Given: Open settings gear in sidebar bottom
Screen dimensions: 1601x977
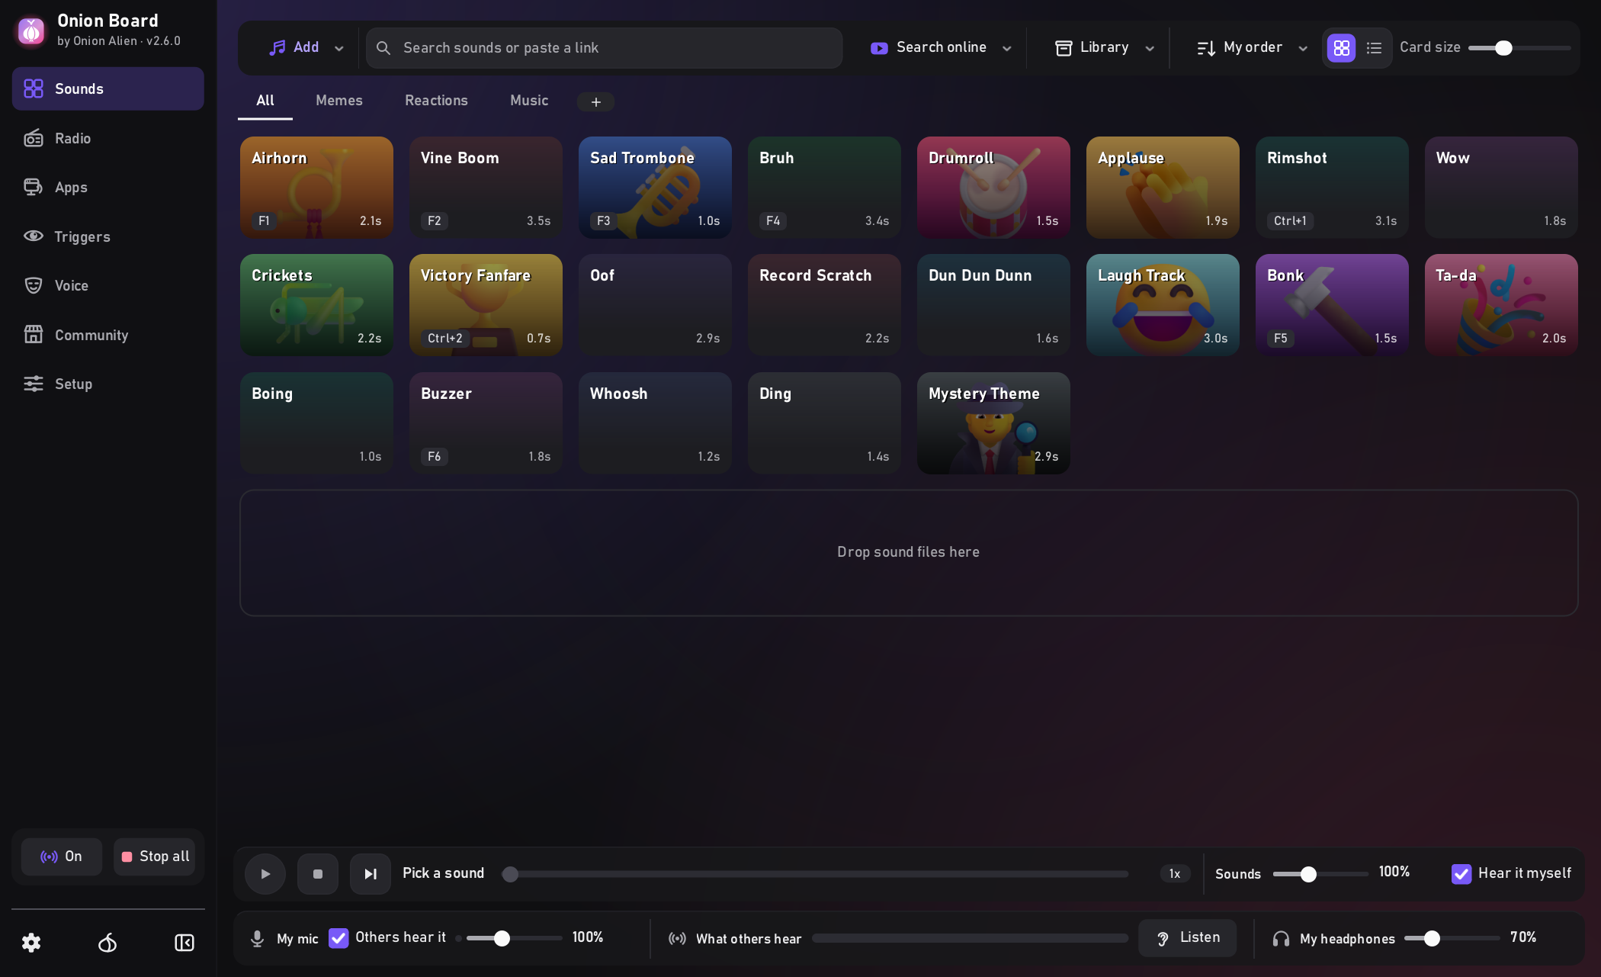Looking at the screenshot, I should 31,943.
